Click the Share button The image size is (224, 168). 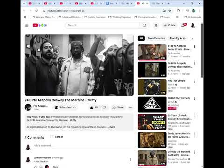point(118,107)
